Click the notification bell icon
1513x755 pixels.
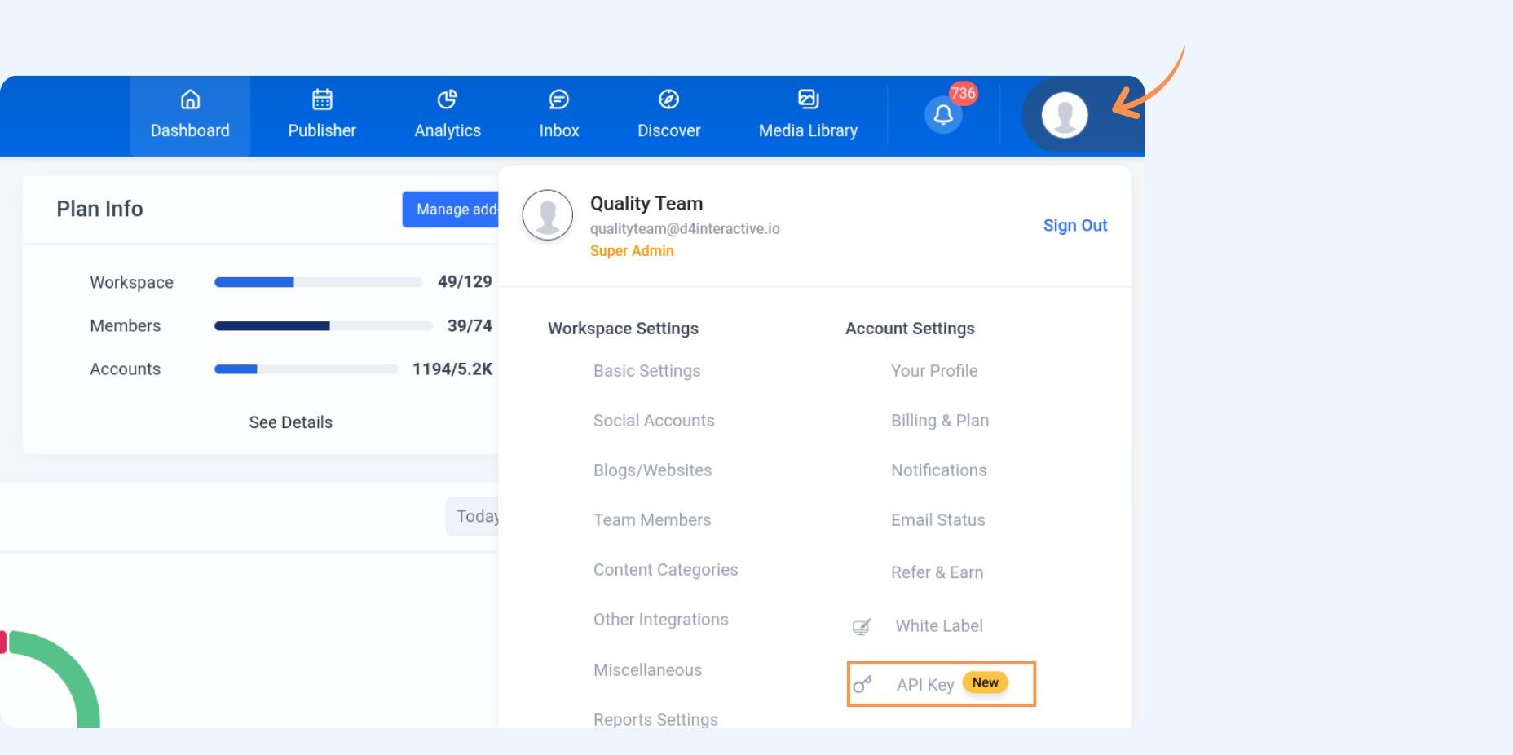click(x=943, y=115)
